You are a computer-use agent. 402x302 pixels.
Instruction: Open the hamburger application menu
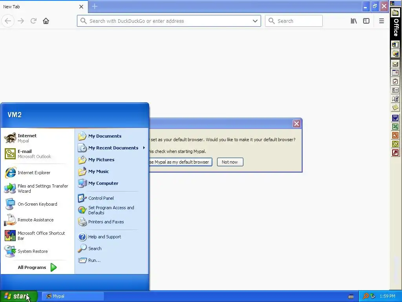click(382, 21)
